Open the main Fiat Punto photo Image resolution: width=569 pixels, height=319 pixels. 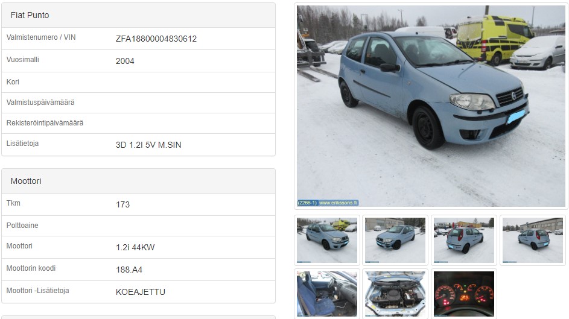431,106
